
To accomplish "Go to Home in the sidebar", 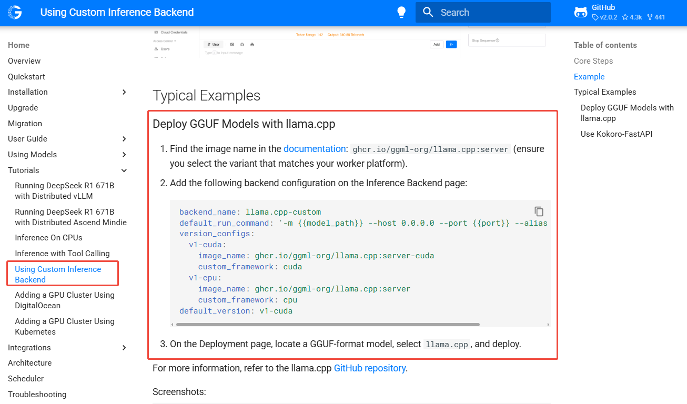I will (x=19, y=45).
